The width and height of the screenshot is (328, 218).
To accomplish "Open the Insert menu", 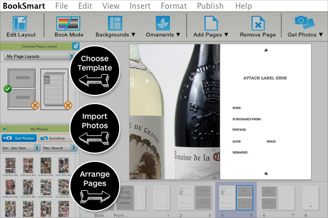I will pyautogui.click(x=140, y=6).
